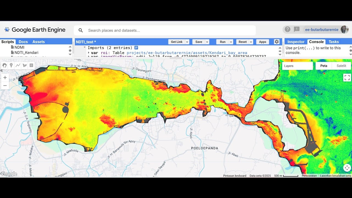
Task: Click the Run button
Action: (x=223, y=42)
